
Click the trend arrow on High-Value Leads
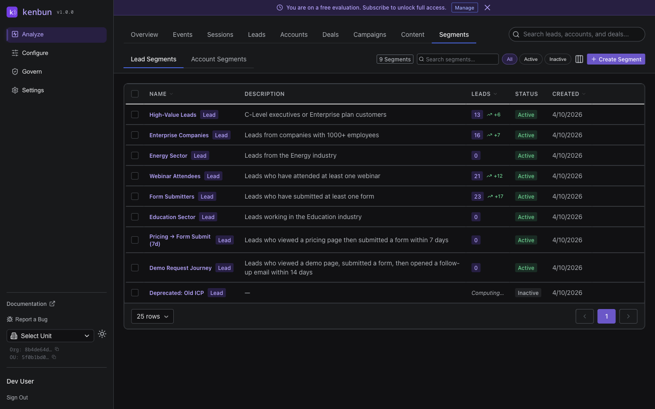pos(489,115)
